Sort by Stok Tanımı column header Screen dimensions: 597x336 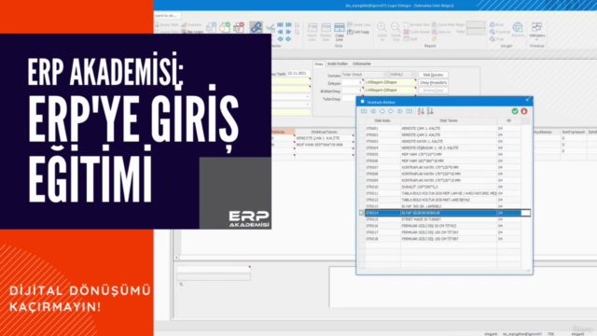pos(449,120)
